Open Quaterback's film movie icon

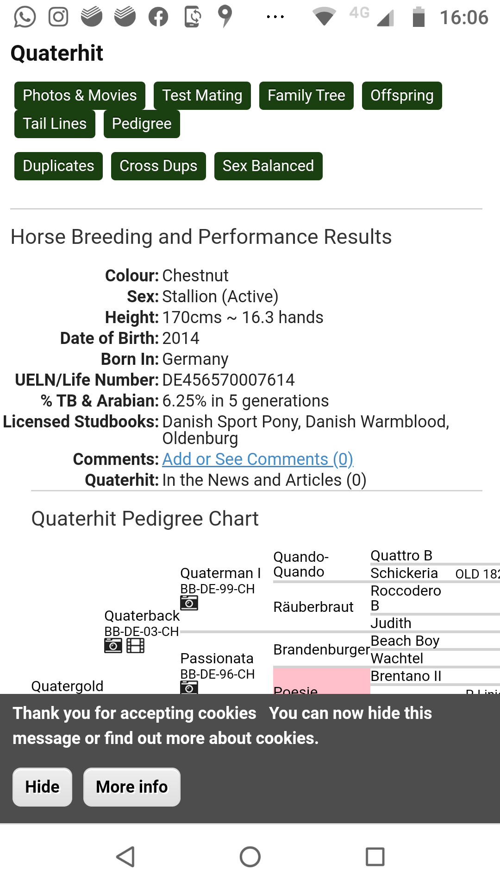[x=135, y=645]
